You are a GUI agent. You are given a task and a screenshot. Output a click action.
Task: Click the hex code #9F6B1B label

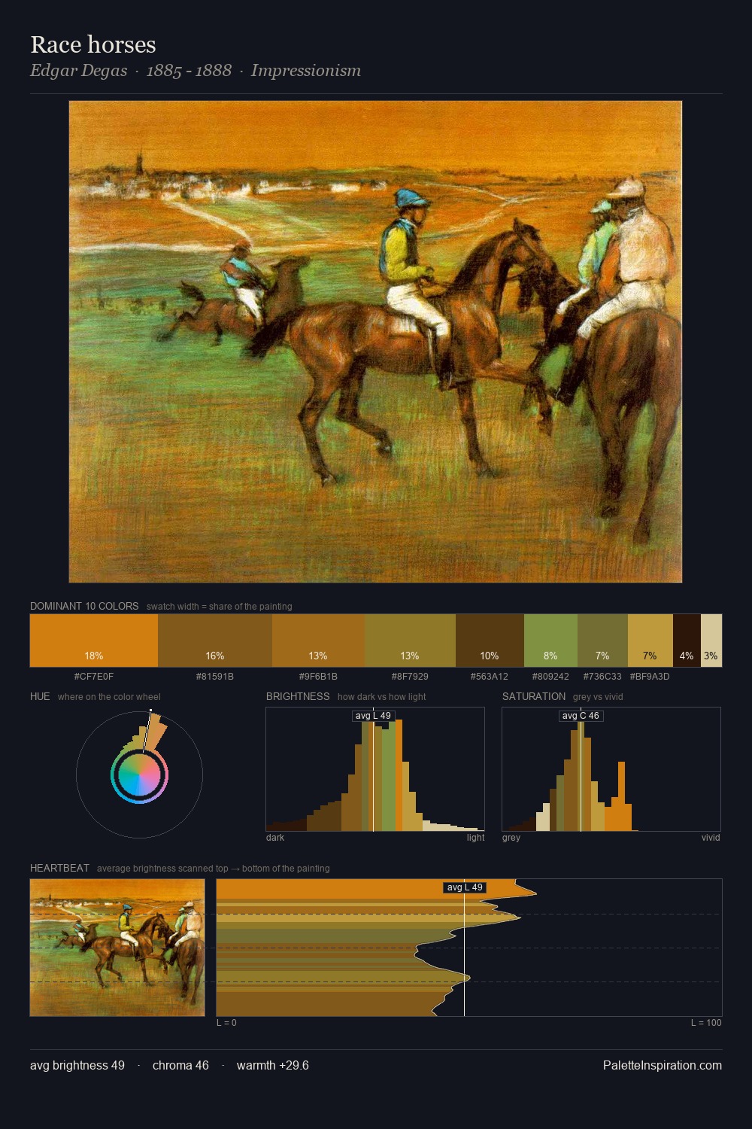click(318, 677)
